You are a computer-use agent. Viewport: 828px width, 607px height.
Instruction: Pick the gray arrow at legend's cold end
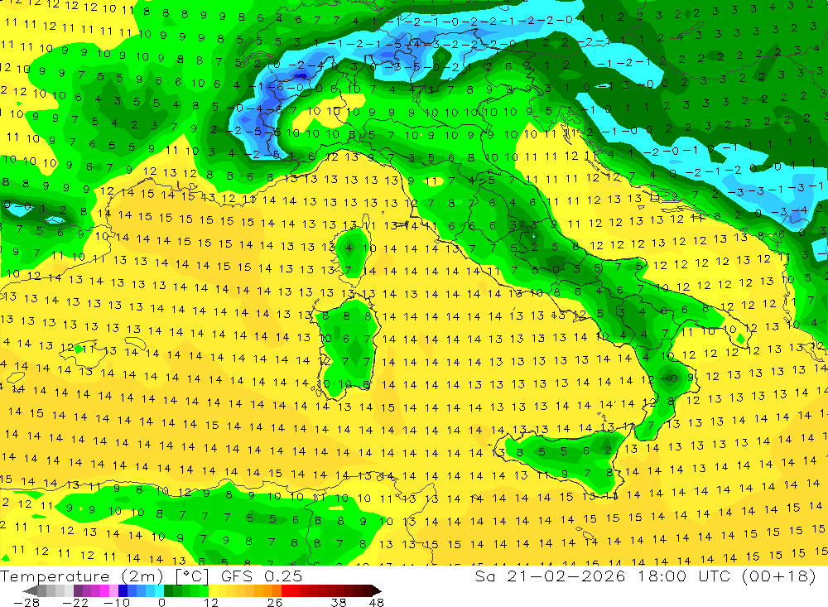[x=30, y=590]
